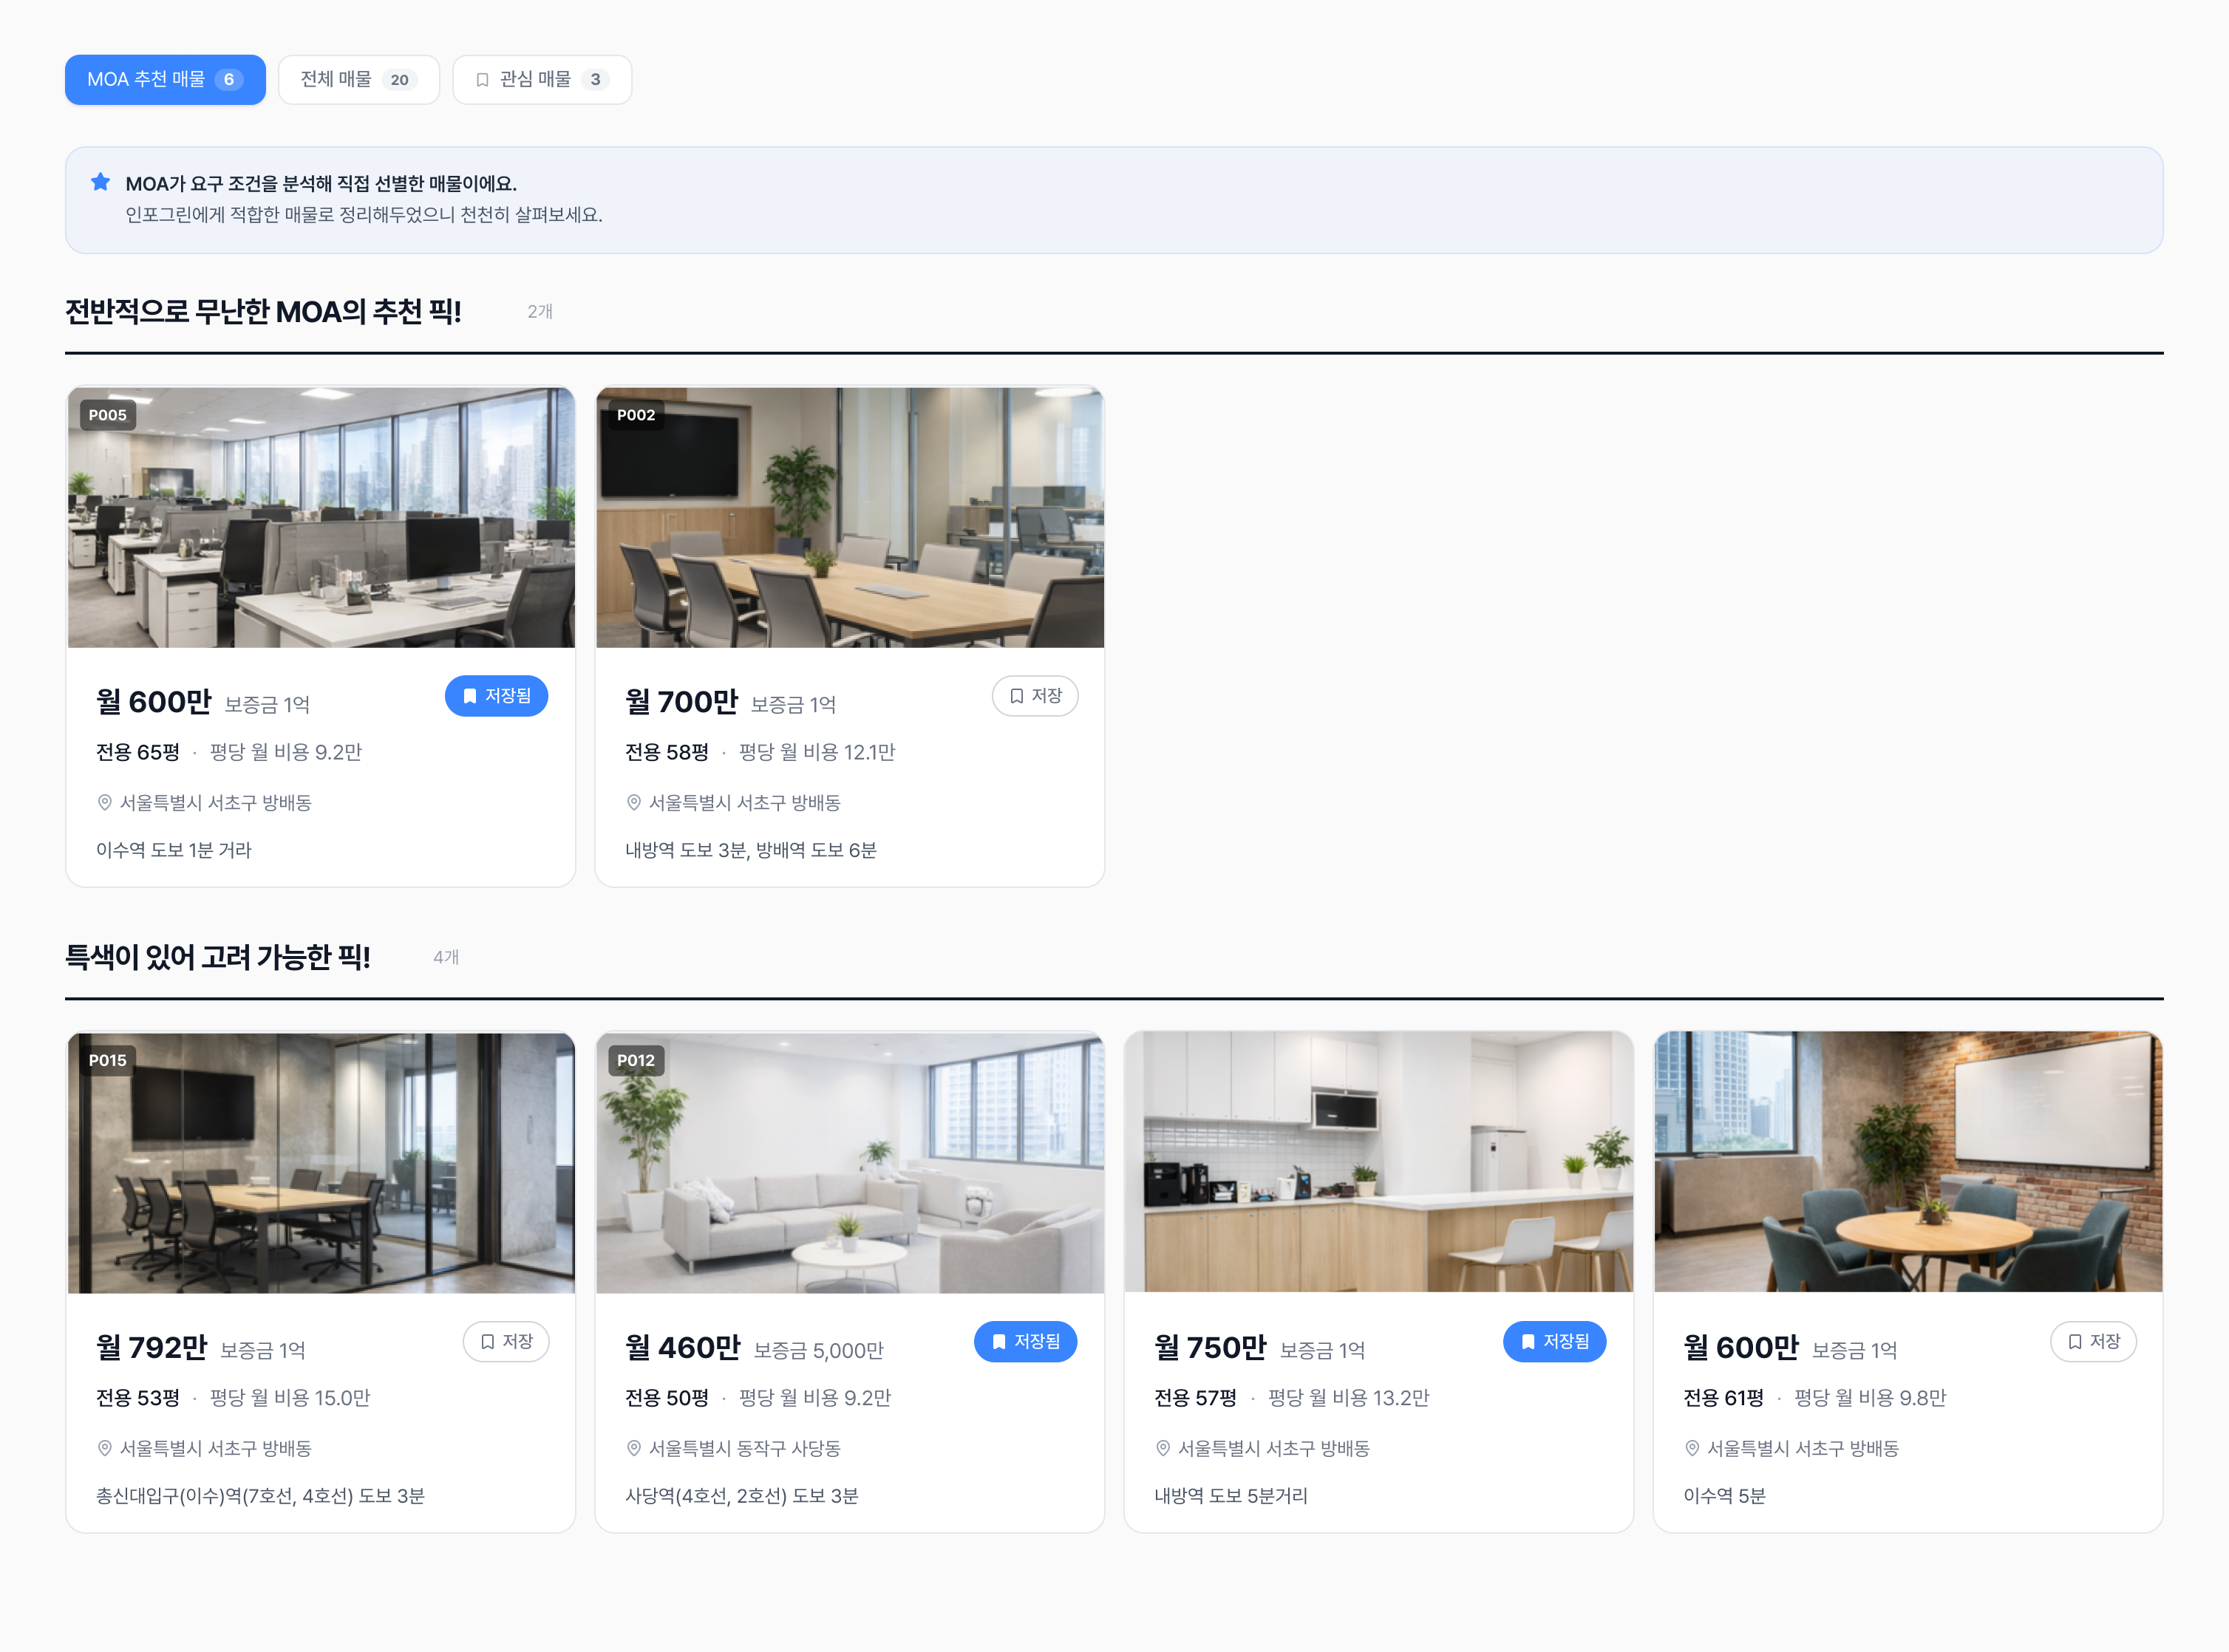The width and height of the screenshot is (2229, 1652).
Task: Open the kitchen pantry listing photo
Action: point(1378,1162)
